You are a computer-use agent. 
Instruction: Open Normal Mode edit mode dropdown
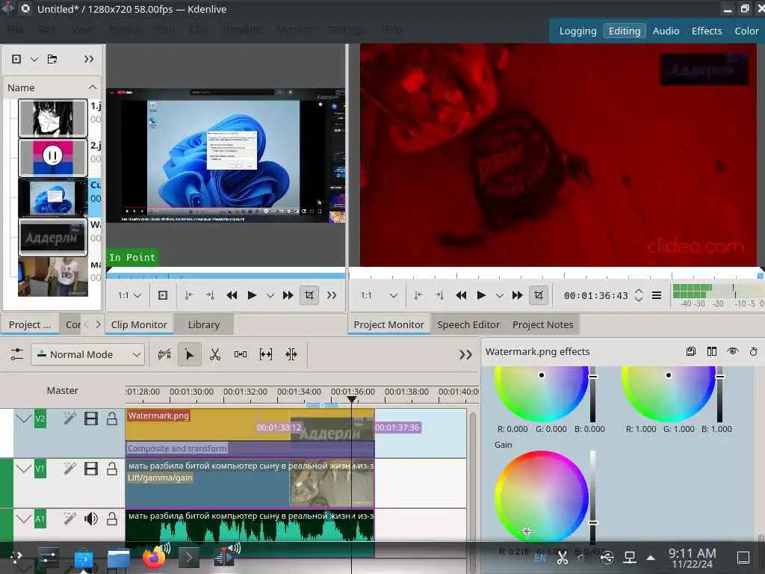(88, 354)
